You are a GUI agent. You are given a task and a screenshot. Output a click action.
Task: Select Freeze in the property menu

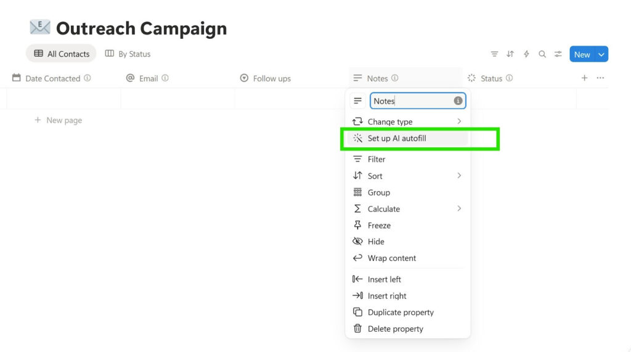click(x=408, y=225)
